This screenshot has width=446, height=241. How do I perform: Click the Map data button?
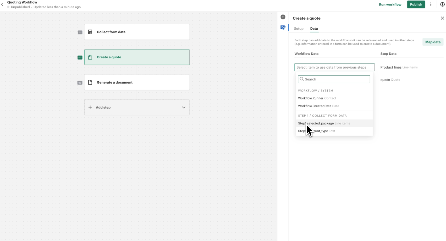point(433,42)
